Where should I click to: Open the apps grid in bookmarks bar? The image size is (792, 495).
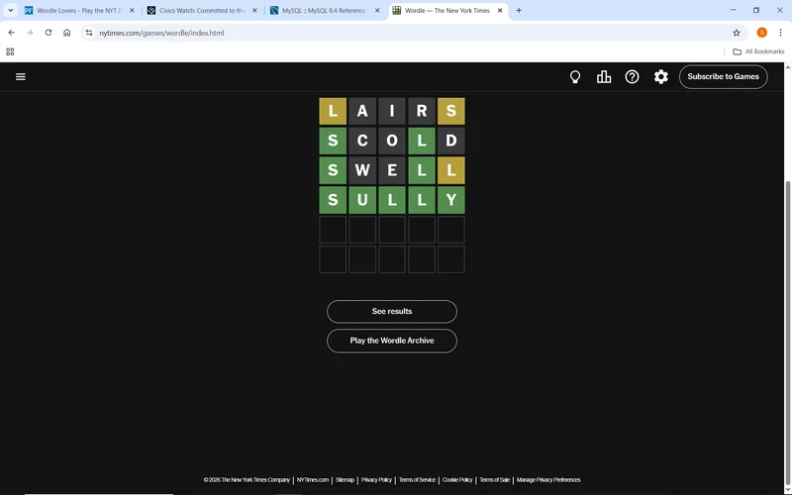pos(10,51)
